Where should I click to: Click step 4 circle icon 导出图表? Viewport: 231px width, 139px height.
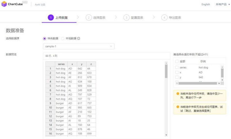point(164,18)
